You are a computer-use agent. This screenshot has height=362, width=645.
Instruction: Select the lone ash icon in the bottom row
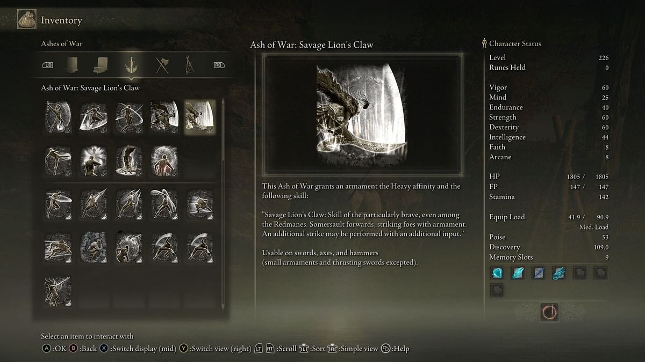click(58, 292)
